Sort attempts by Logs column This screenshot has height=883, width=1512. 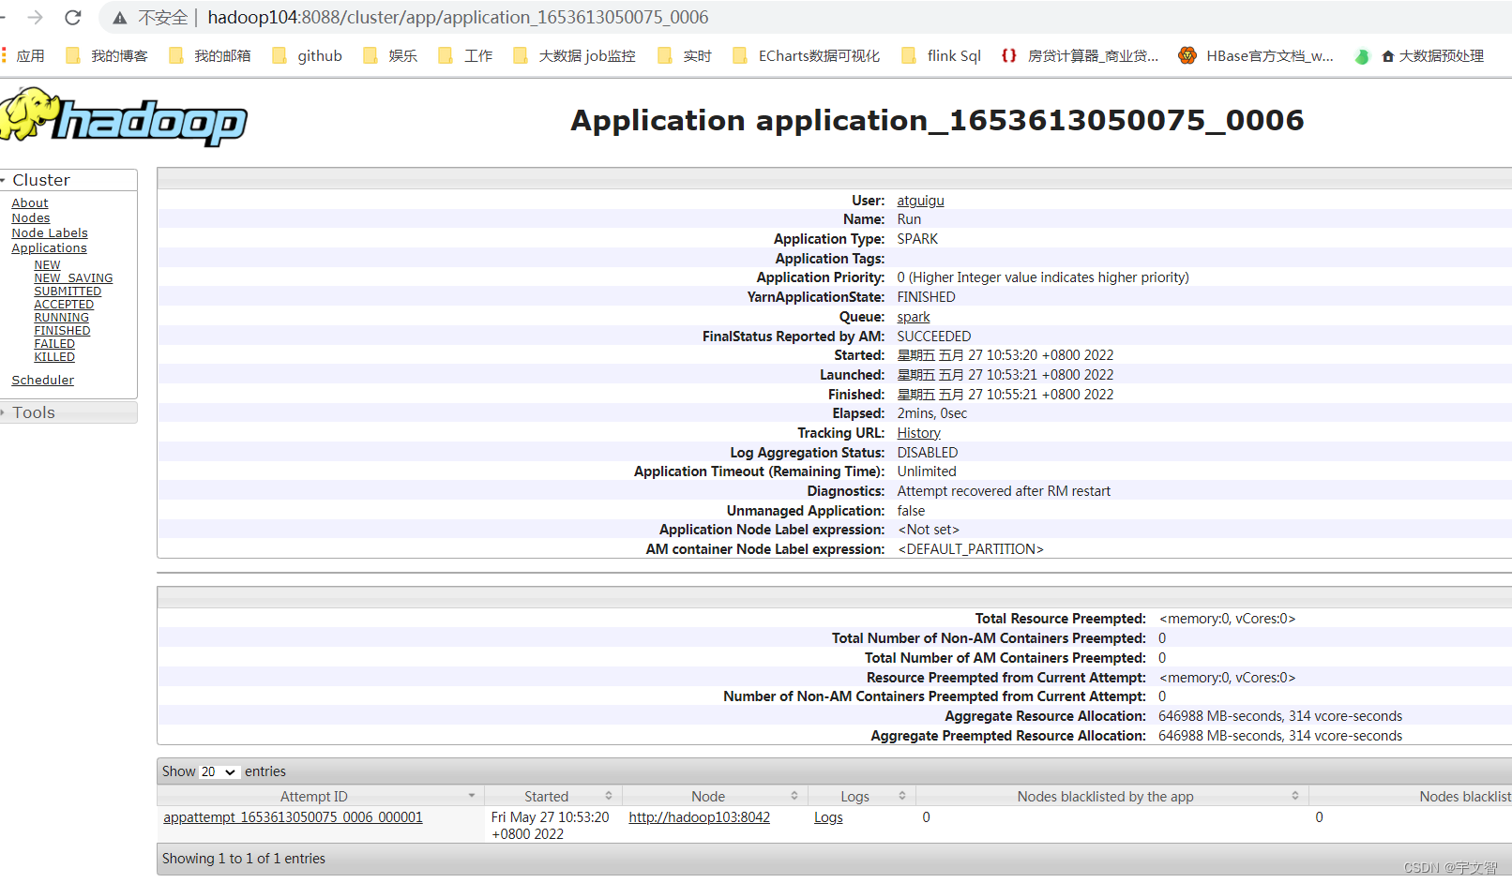click(861, 796)
